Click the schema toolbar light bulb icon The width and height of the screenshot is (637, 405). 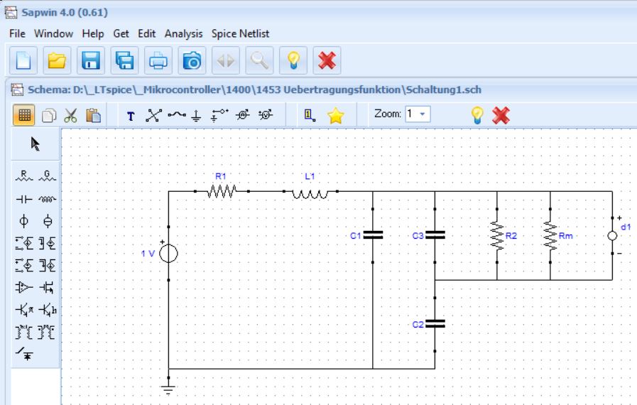coord(477,115)
